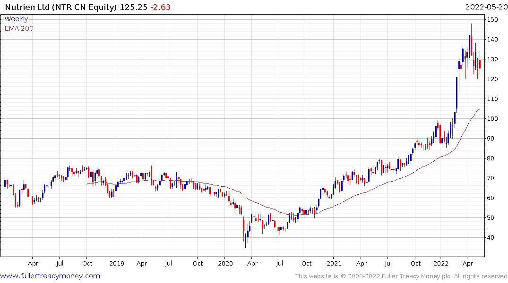Click the 90 price axis label
Viewport: 508px width, 283px height.
click(491, 138)
